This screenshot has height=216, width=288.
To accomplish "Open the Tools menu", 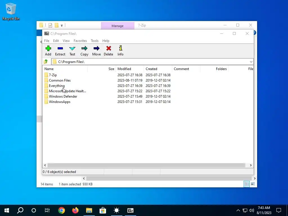I will click(x=94, y=40).
